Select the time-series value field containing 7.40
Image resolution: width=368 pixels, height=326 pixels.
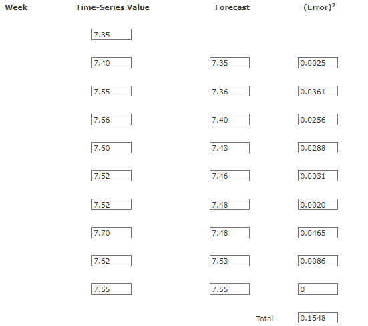(x=112, y=63)
